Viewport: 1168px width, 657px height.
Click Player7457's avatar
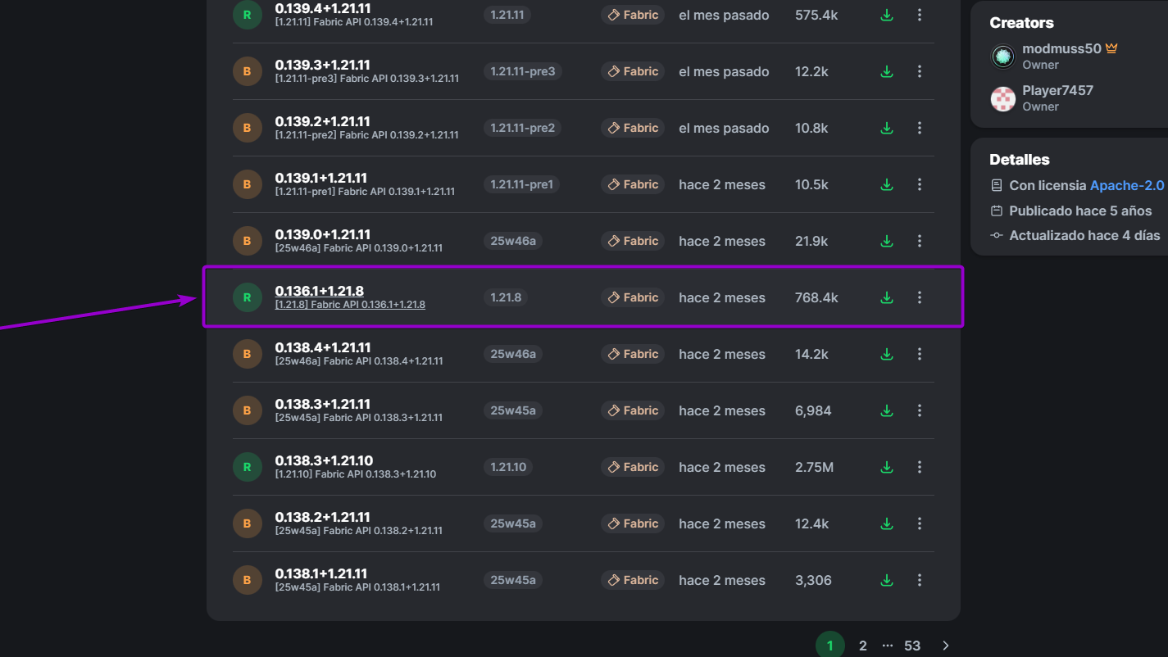click(1003, 98)
